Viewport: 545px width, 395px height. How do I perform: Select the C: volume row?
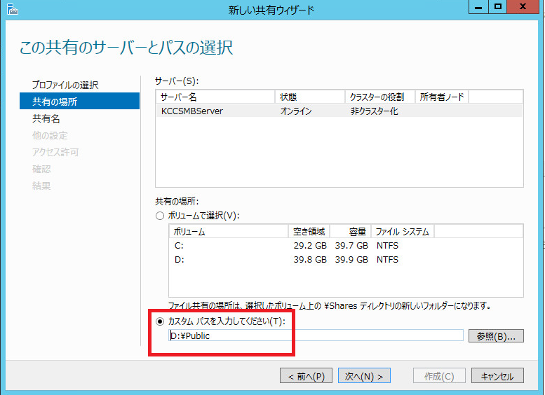tap(346, 245)
